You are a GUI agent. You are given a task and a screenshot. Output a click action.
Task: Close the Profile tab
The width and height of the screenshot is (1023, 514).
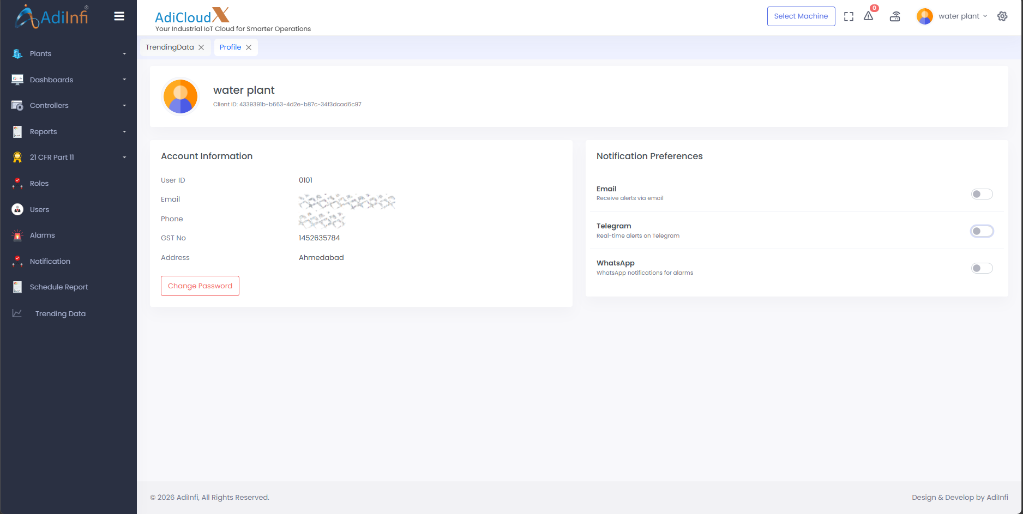click(x=249, y=47)
